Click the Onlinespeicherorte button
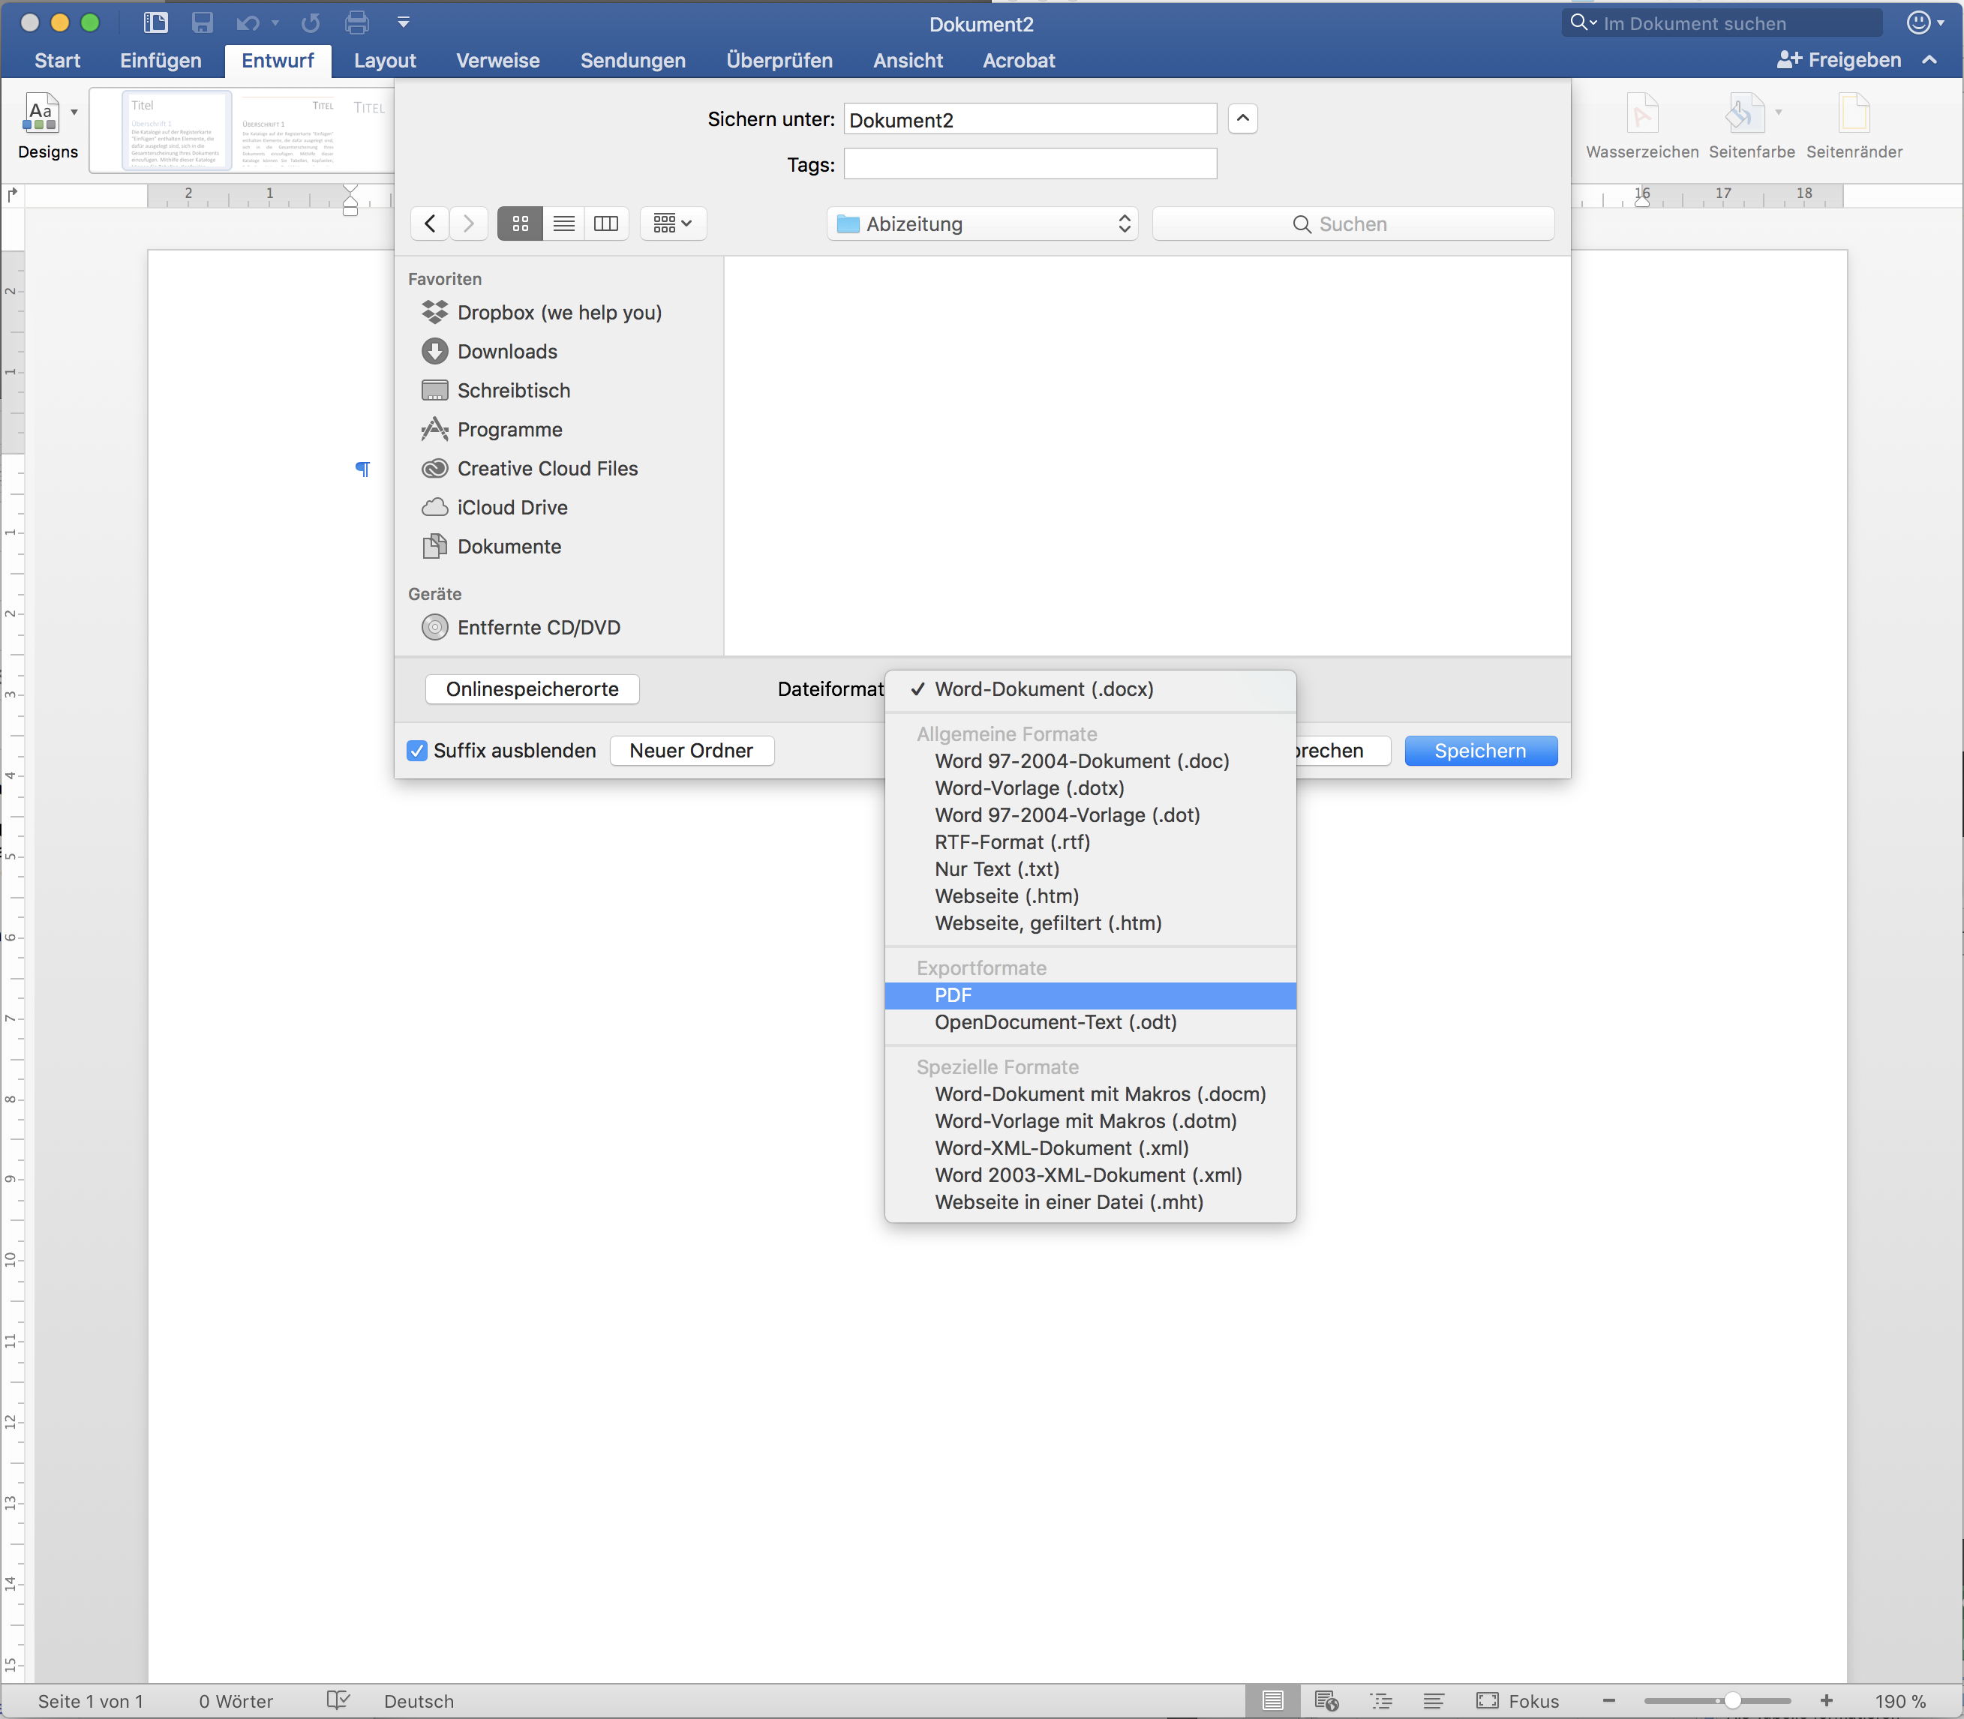The height and width of the screenshot is (1719, 1964). tap(532, 690)
